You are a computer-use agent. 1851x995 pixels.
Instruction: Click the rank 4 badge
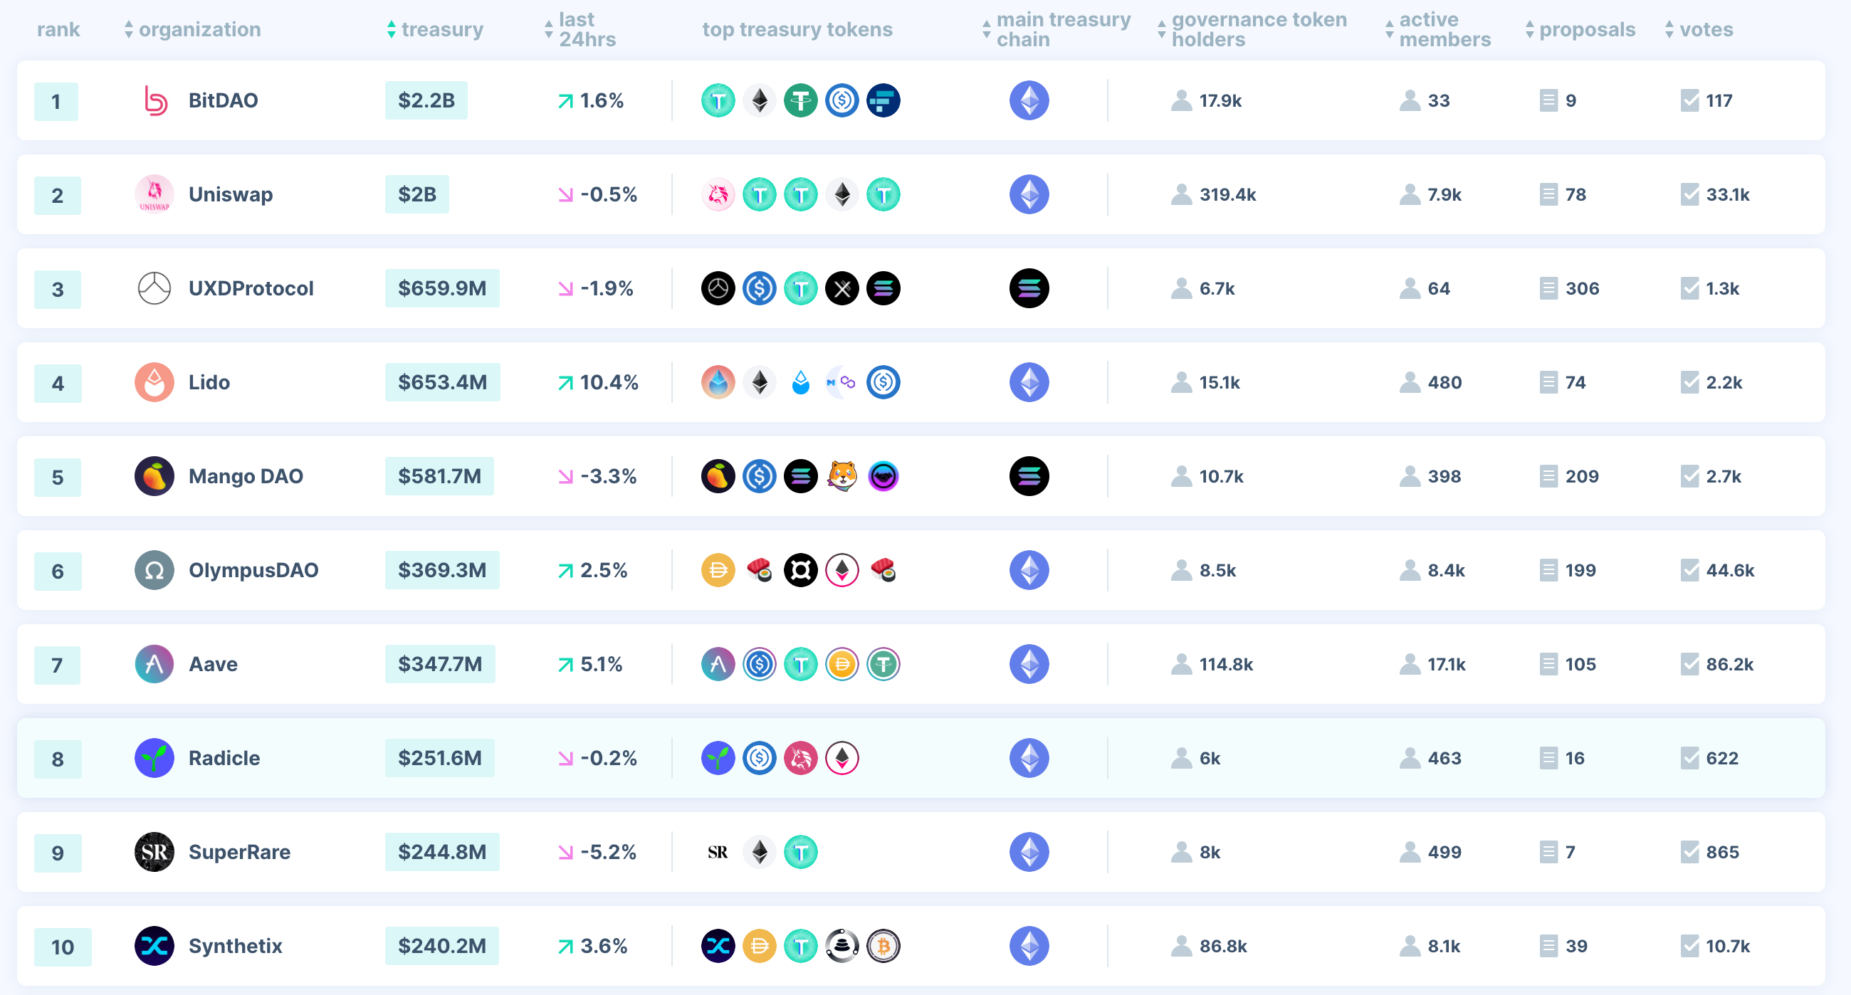pyautogui.click(x=58, y=384)
